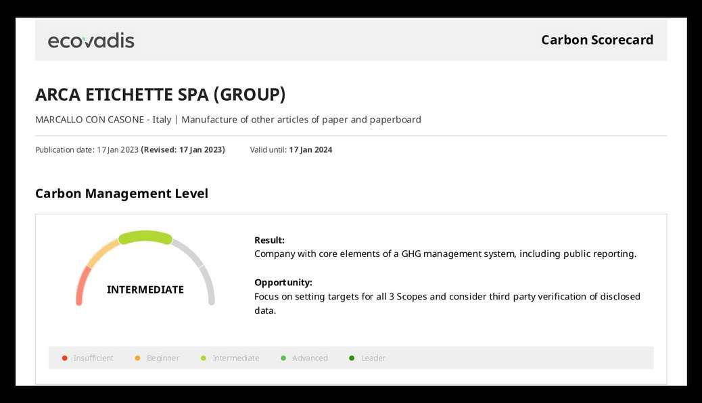Click the Beginner legend label

coord(163,358)
